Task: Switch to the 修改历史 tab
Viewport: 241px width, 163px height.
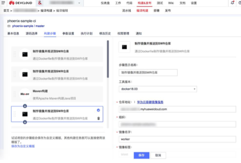Action: pos(105,33)
